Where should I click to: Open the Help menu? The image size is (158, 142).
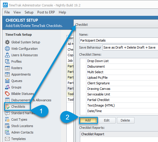pos(62,12)
